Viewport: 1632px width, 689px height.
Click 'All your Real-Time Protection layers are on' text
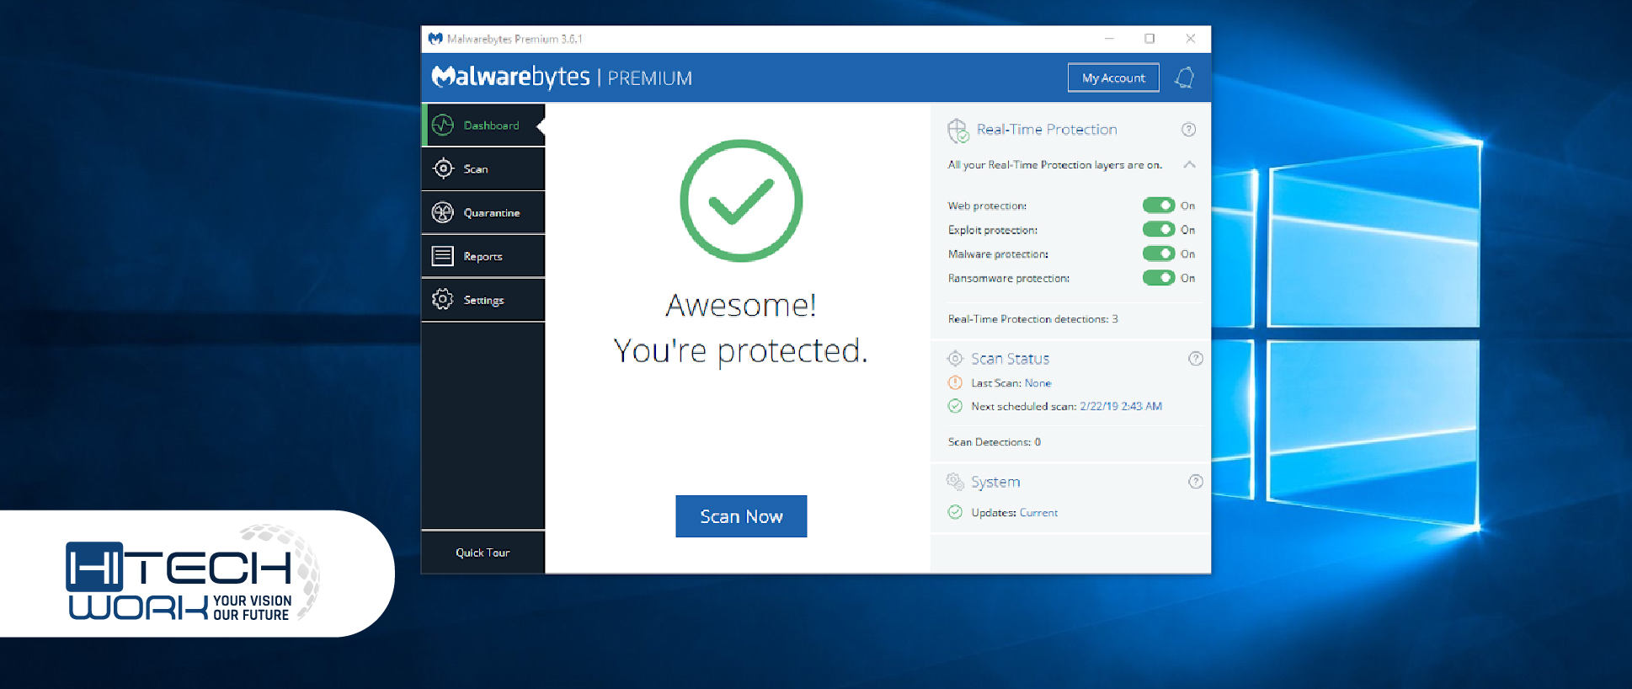[1055, 165]
